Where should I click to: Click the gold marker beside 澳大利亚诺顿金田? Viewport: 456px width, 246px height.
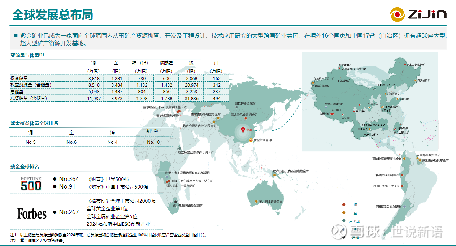[256, 201]
